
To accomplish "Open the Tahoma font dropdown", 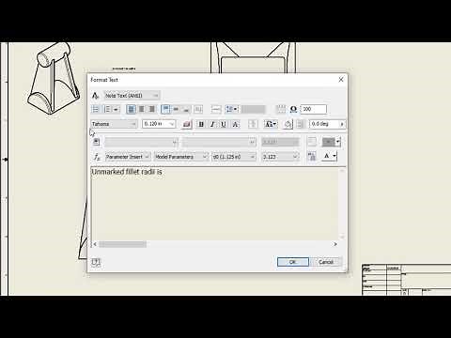I will point(114,124).
